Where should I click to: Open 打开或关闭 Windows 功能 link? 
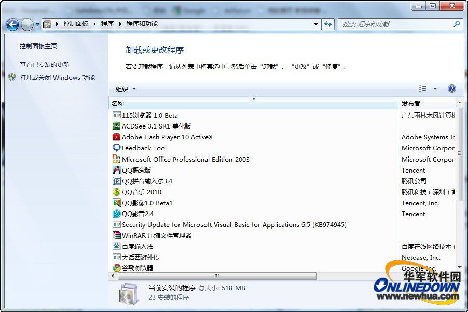pyautogui.click(x=57, y=78)
